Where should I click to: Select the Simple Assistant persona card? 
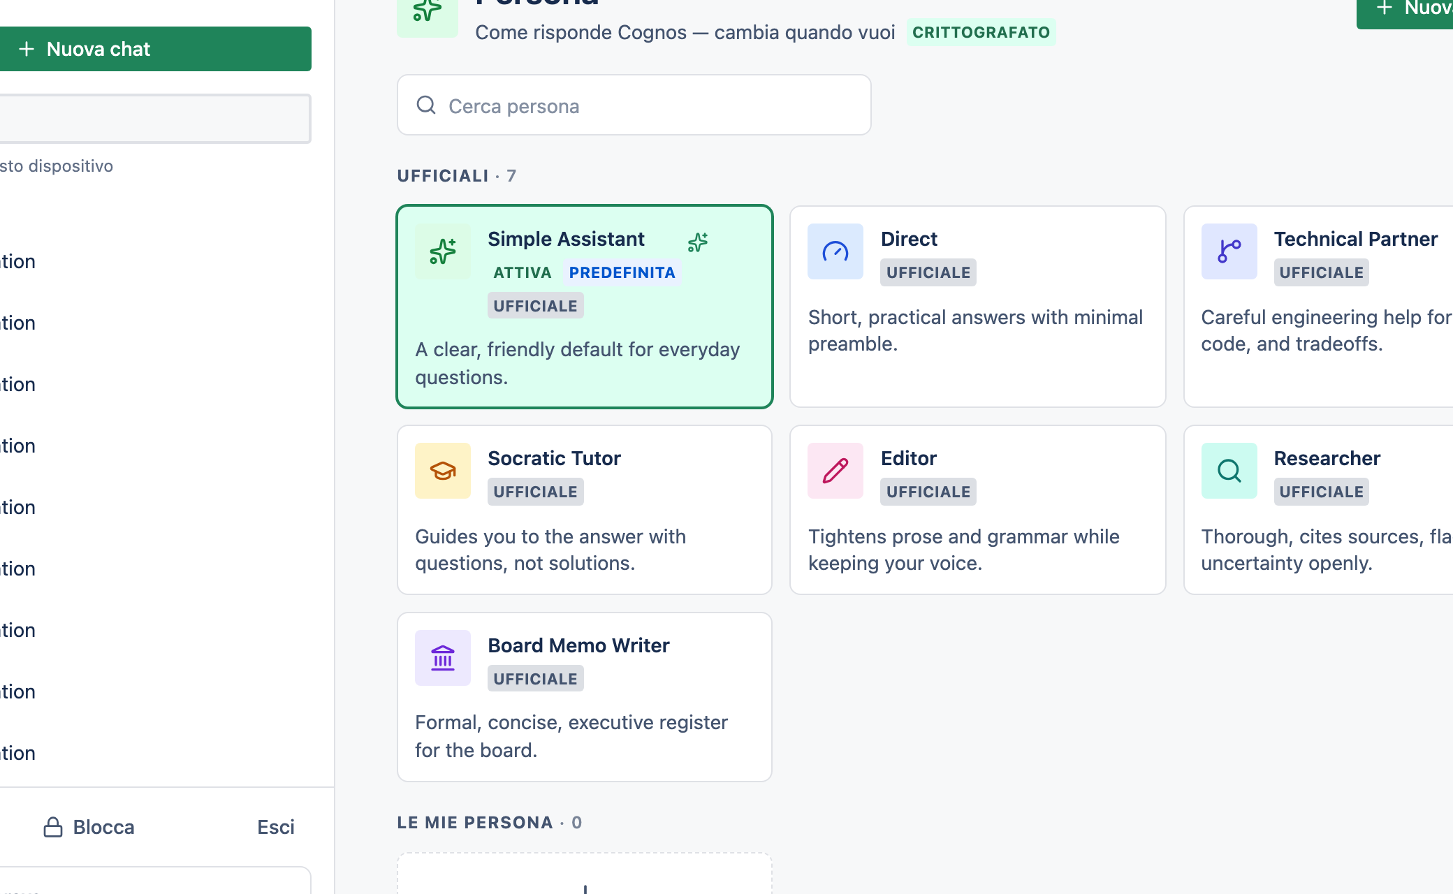[585, 307]
